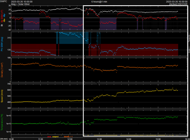190x140 pixels.
Task: Click the 20 value on the Bz axis
Action: pyautogui.click(x=9, y=9)
